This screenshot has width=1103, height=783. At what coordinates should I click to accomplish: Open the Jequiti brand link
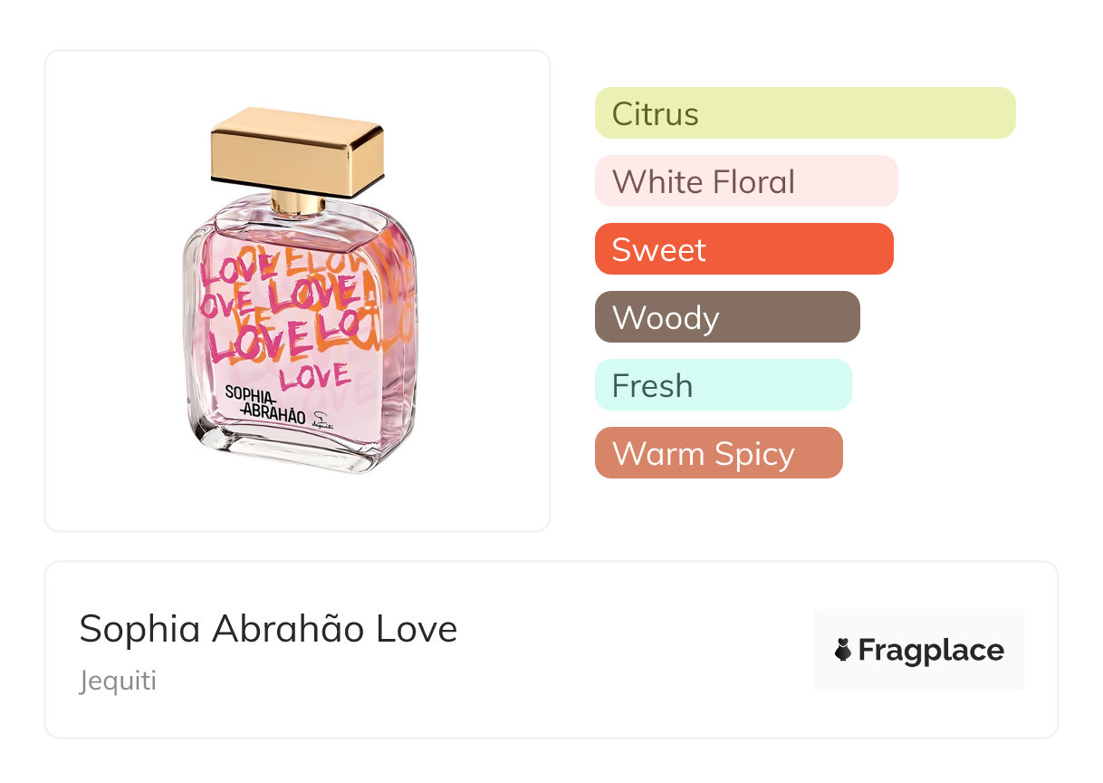coord(118,681)
